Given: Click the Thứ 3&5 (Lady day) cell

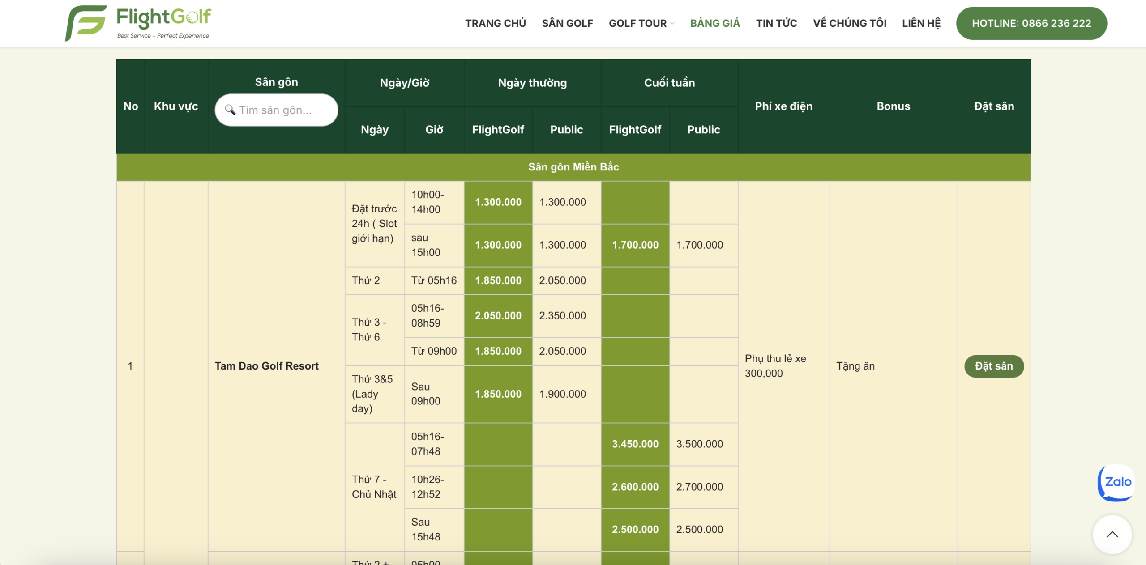Looking at the screenshot, I should coord(375,394).
